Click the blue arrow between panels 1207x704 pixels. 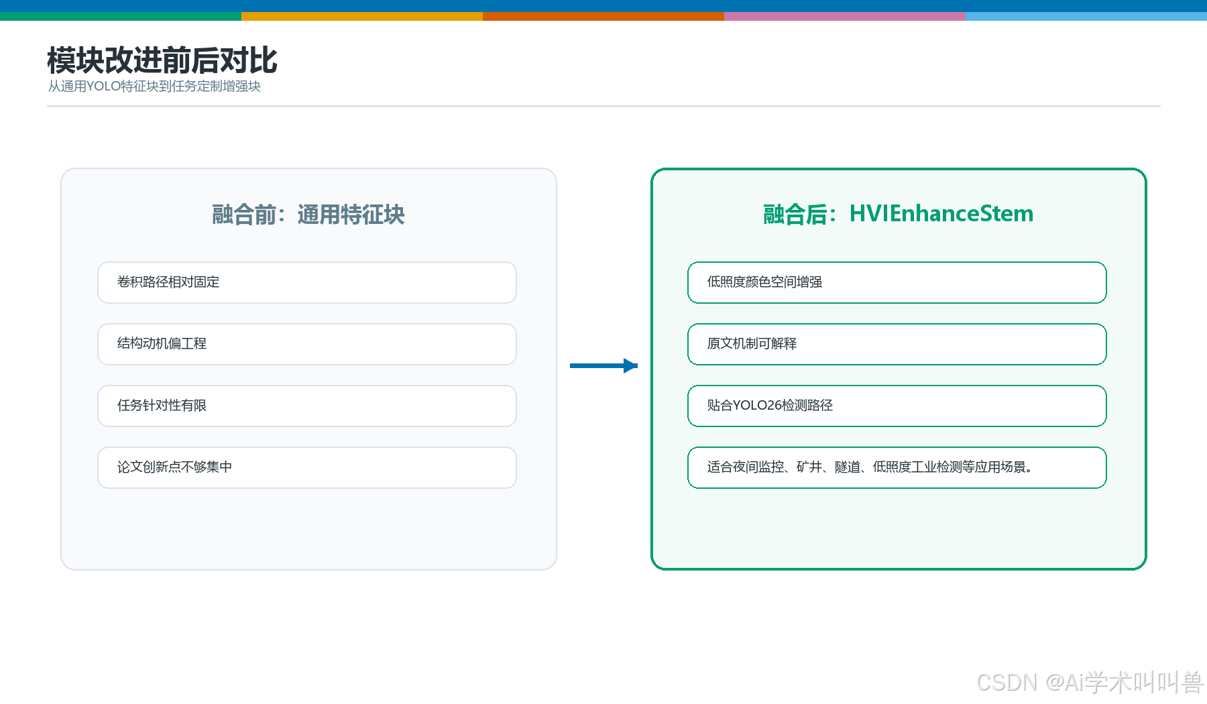tap(603, 365)
